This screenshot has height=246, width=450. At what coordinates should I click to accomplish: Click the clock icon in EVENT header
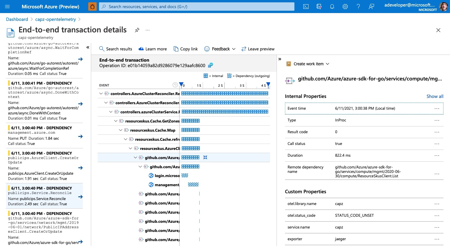(x=175, y=85)
